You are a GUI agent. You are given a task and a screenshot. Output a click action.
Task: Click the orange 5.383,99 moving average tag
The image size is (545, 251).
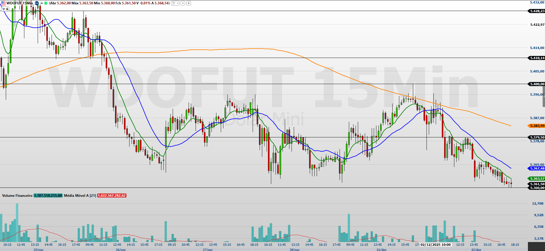point(537,126)
